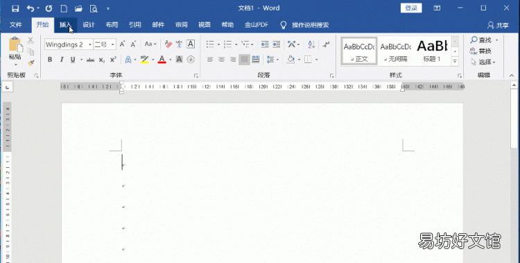Select the 标题 1 style
The image size is (520, 263).
(x=432, y=51)
